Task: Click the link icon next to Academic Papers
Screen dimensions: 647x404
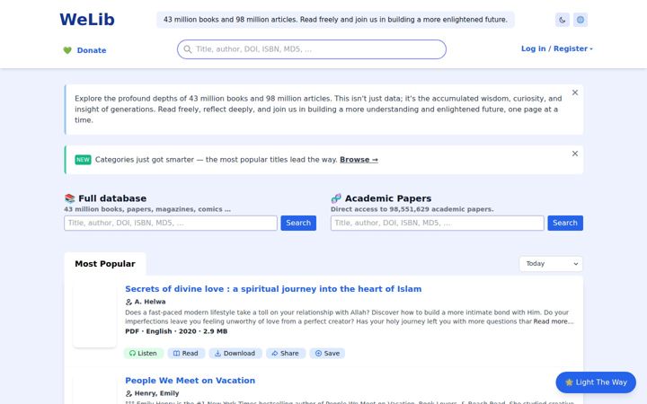Action: click(336, 198)
